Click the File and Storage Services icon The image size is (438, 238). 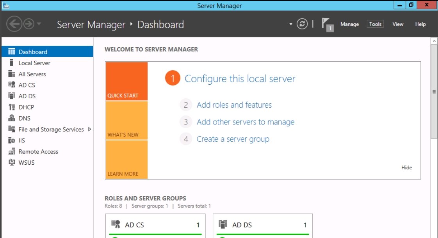click(x=12, y=129)
